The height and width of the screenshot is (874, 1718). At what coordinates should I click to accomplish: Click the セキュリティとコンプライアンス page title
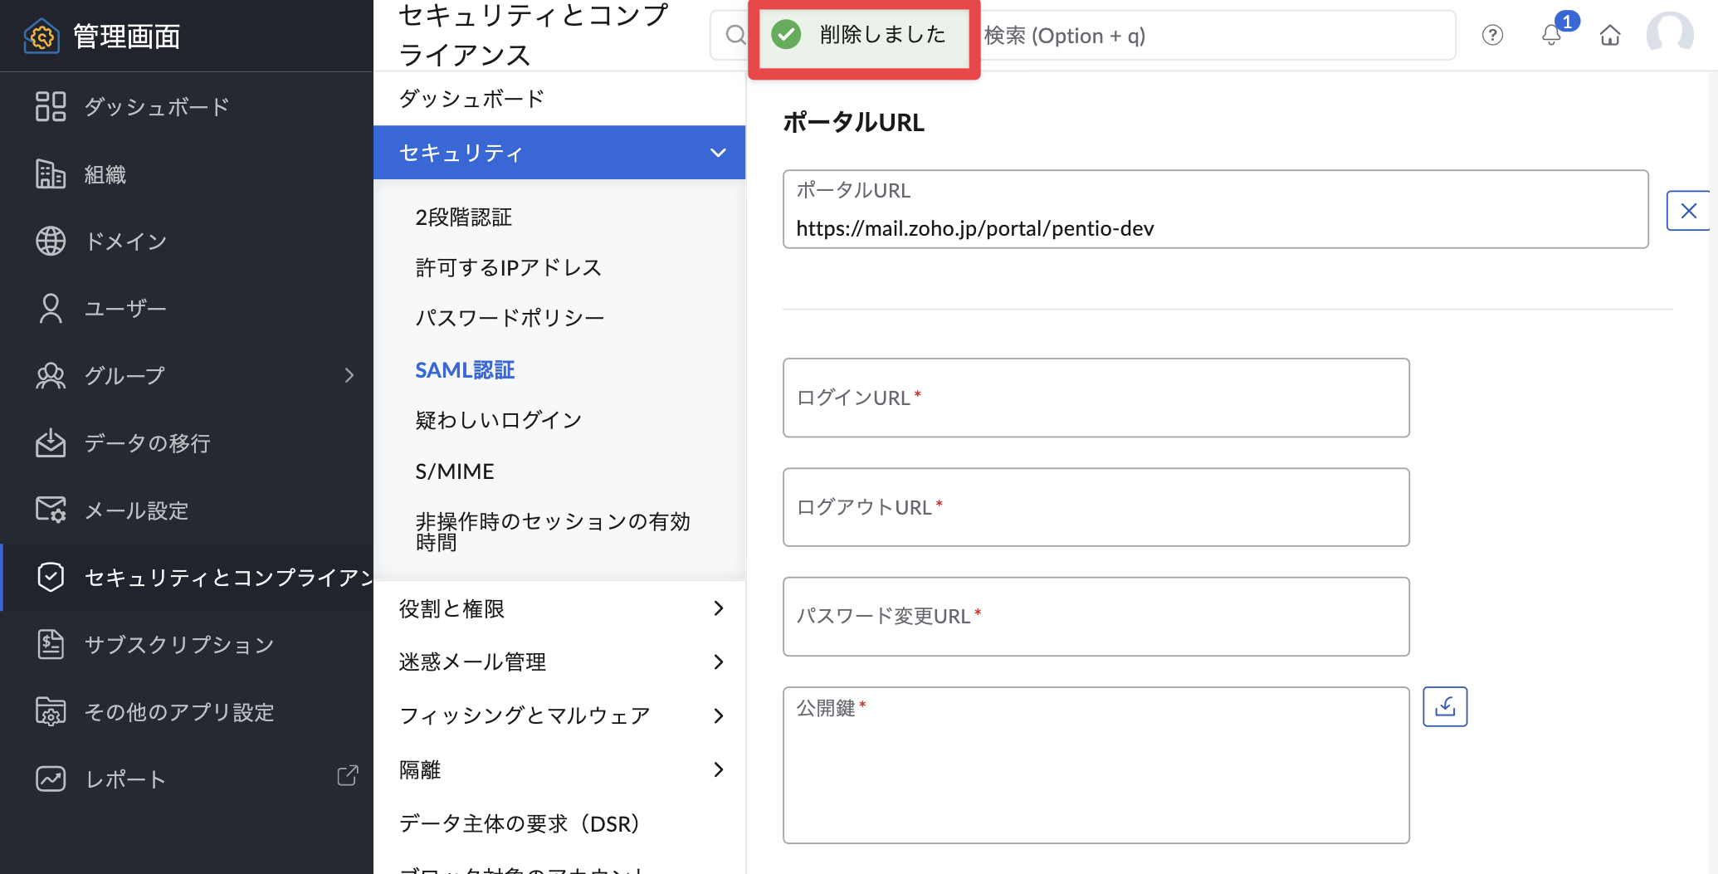533,35
